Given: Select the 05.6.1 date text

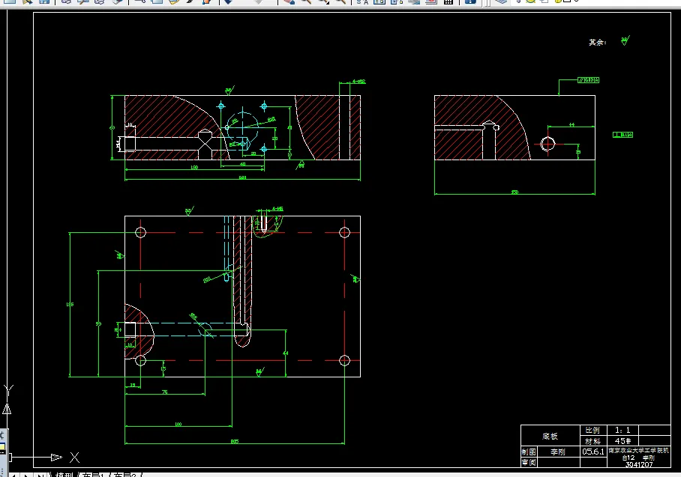Looking at the screenshot, I should pos(592,452).
